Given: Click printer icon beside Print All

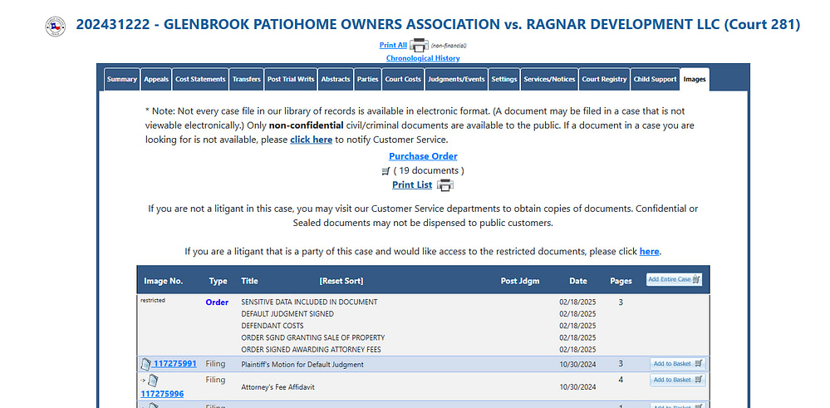Looking at the screenshot, I should [419, 46].
